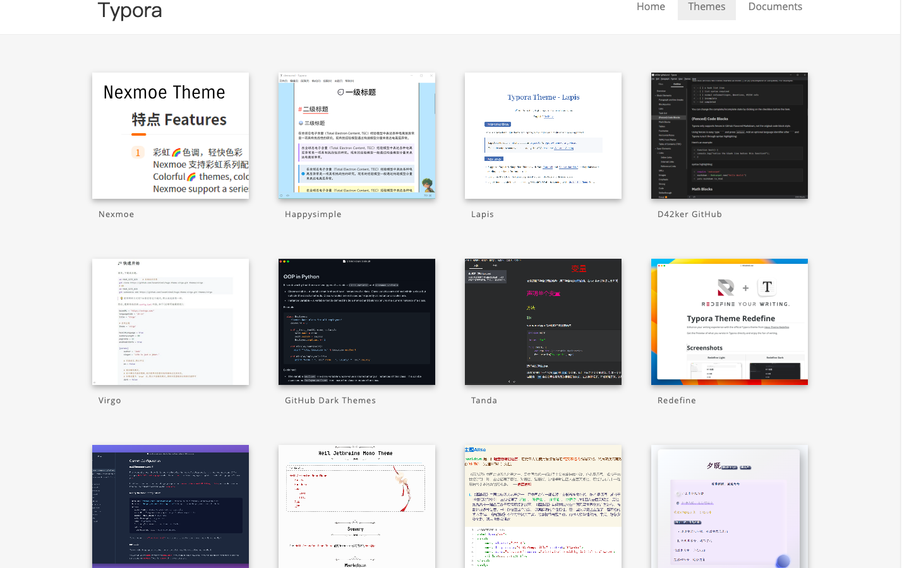Open the Tanda theme screenshot

pyautogui.click(x=543, y=322)
